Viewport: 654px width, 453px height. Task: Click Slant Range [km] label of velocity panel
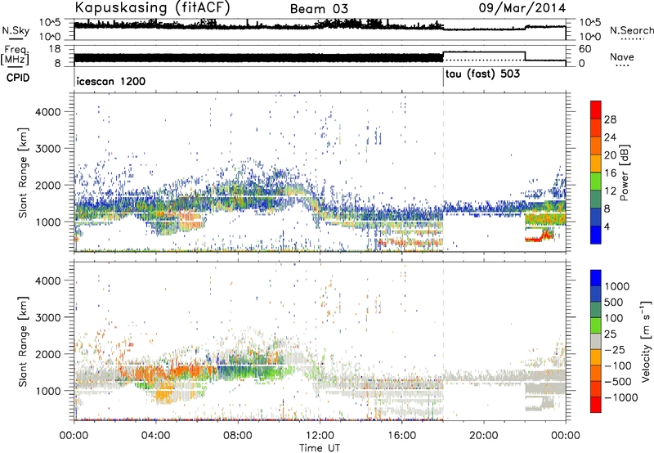pos(23,342)
